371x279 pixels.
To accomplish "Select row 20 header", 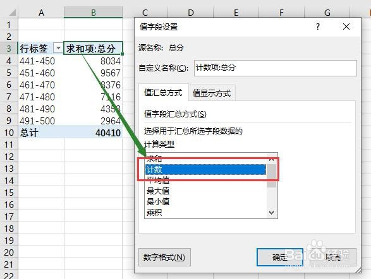I will 9,252.
